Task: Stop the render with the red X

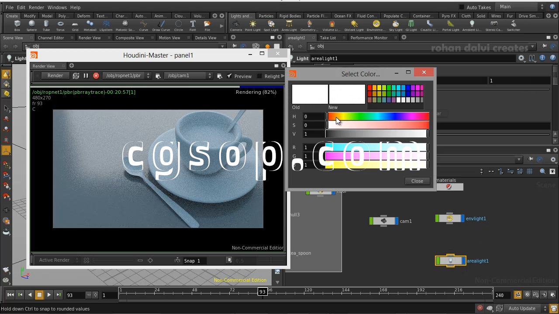Action: (96, 76)
